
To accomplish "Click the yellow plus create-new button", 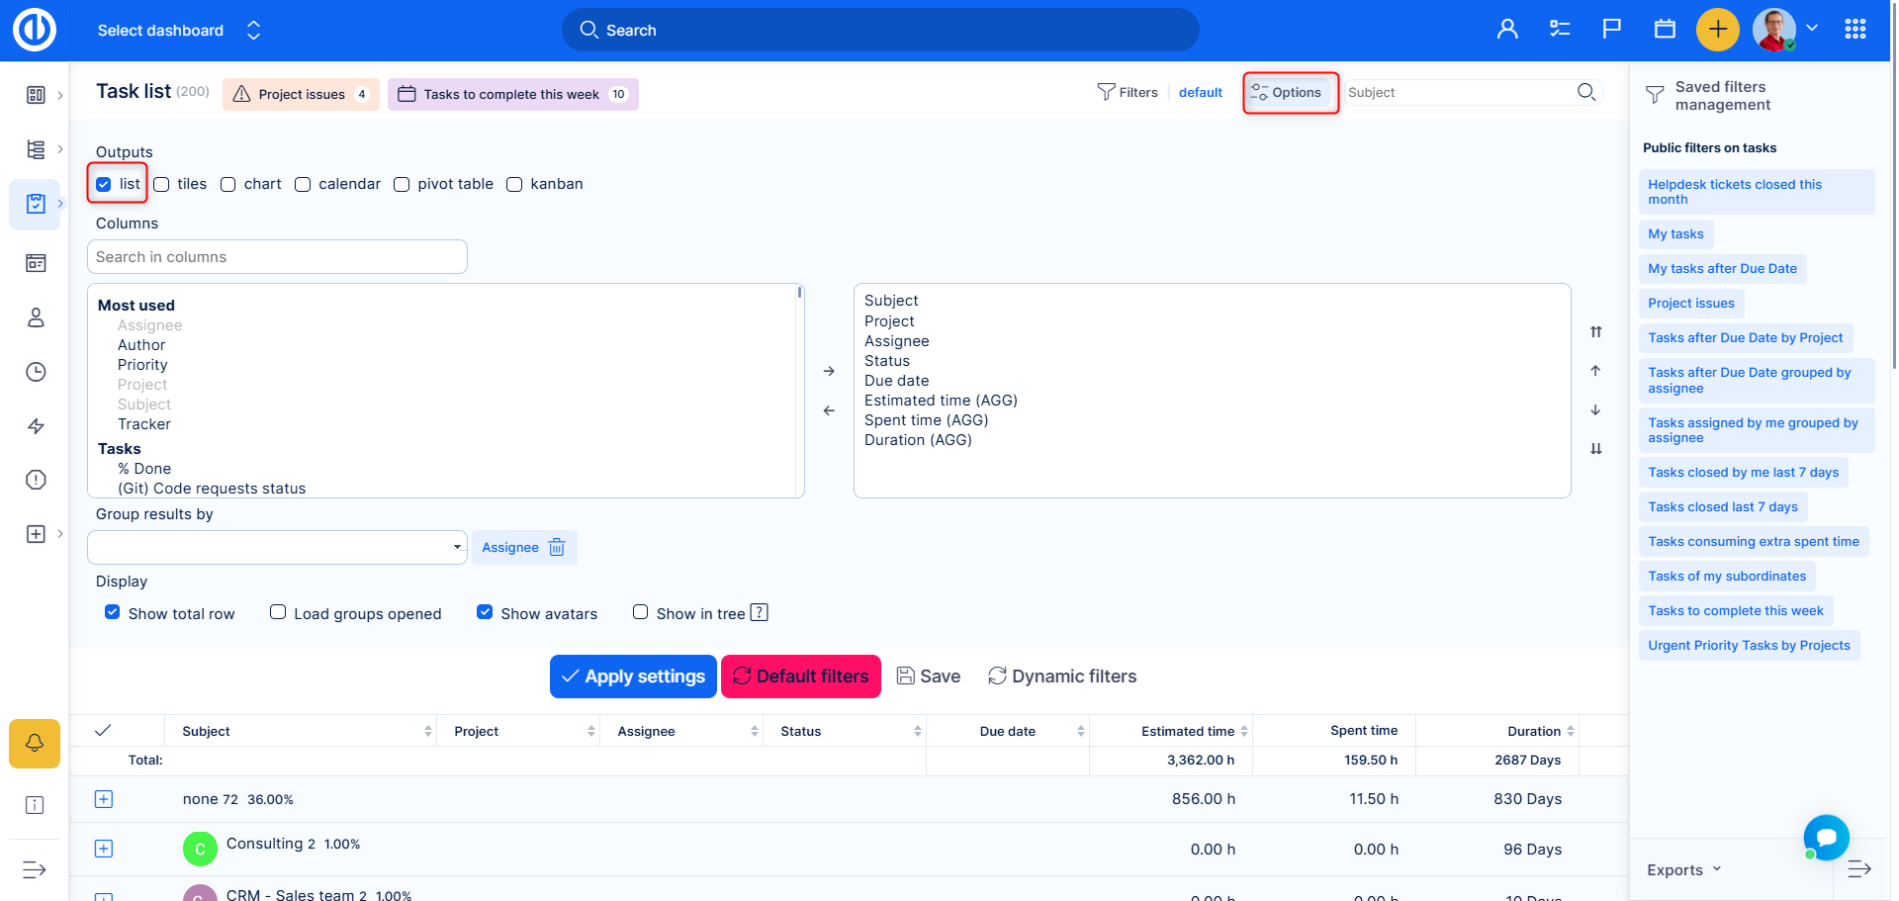I will click(x=1717, y=30).
